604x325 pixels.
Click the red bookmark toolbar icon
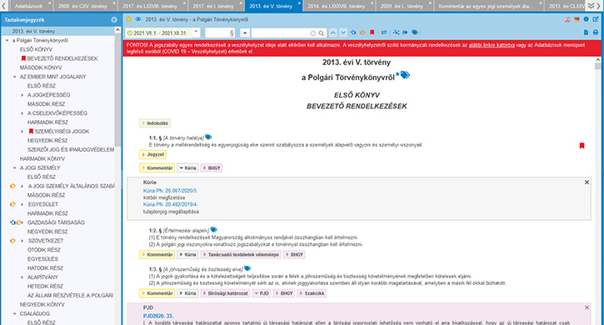[x=372, y=32]
